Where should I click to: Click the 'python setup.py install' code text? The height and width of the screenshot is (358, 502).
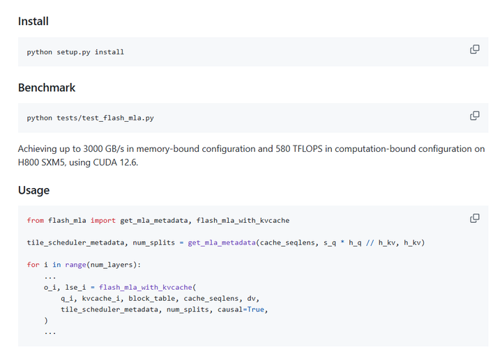(x=75, y=52)
